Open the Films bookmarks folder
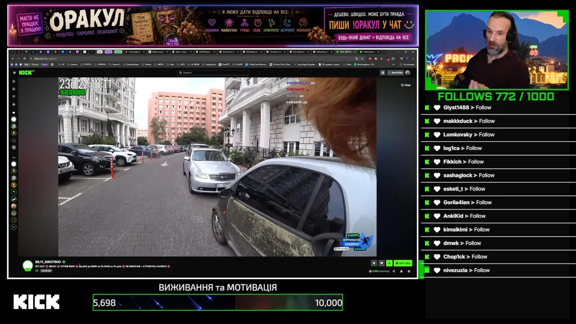Screen dimensions: 576x324 pyautogui.click(x=348, y=64)
